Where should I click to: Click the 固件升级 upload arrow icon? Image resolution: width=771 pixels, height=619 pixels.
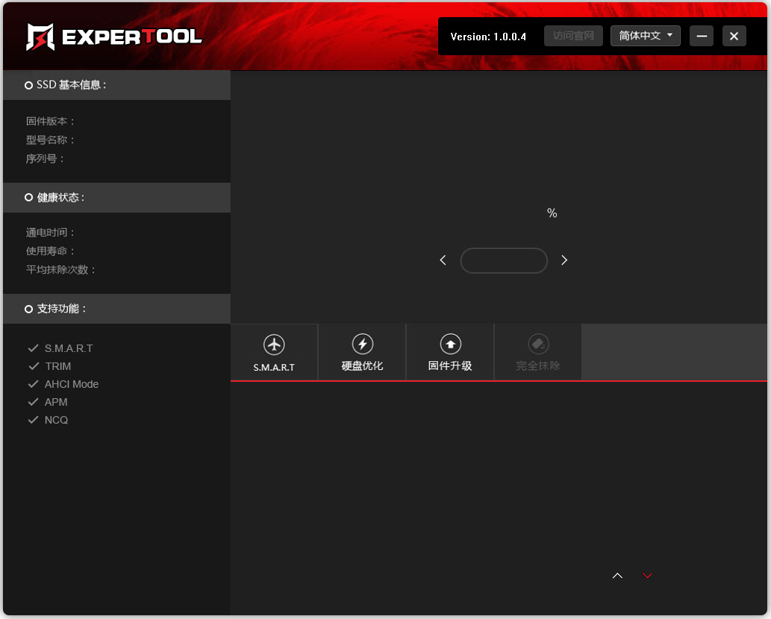click(450, 345)
